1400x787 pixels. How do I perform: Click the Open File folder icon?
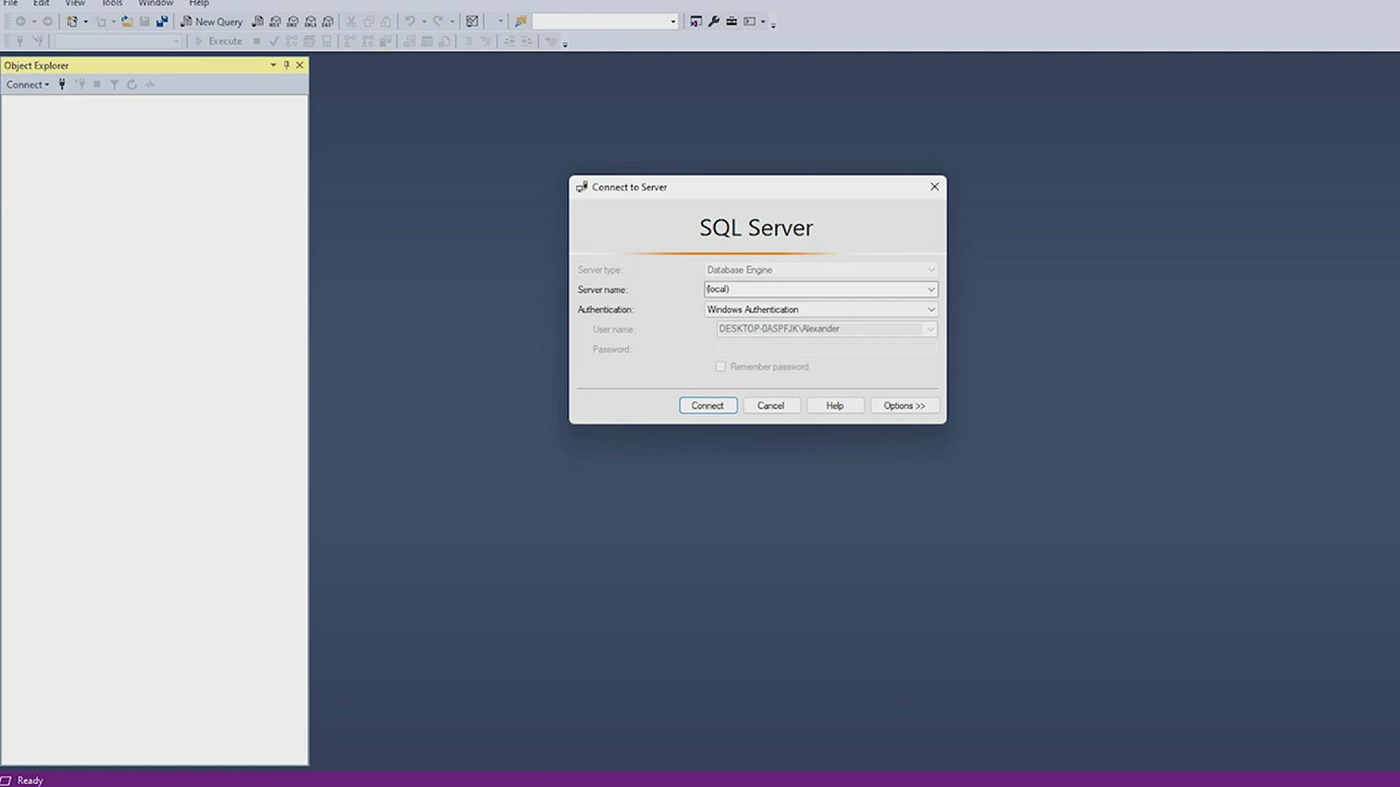pos(127,21)
